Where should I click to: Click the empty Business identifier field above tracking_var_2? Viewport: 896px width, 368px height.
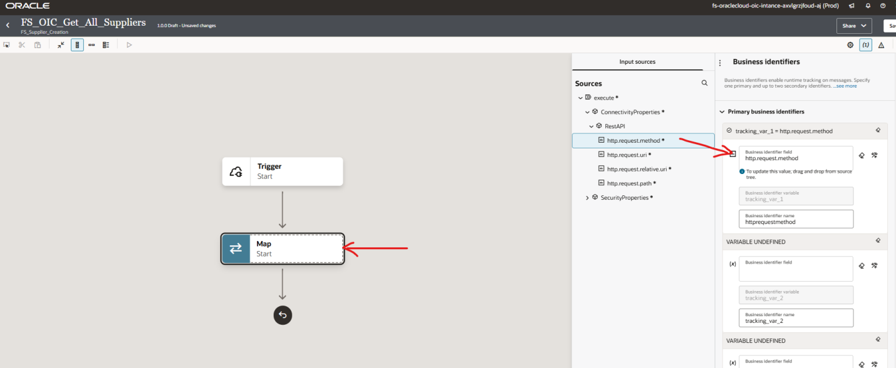pos(796,269)
